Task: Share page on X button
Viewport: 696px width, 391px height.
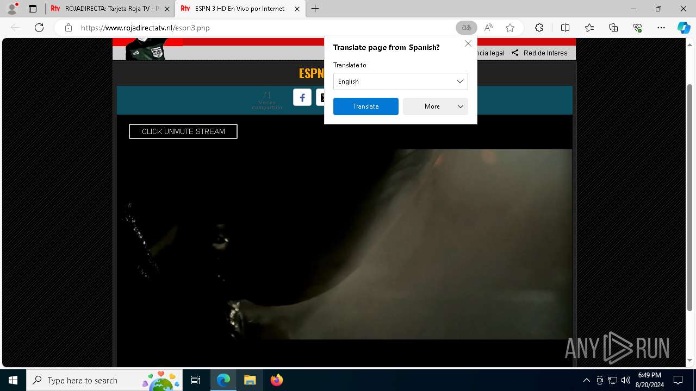Action: [x=320, y=98]
